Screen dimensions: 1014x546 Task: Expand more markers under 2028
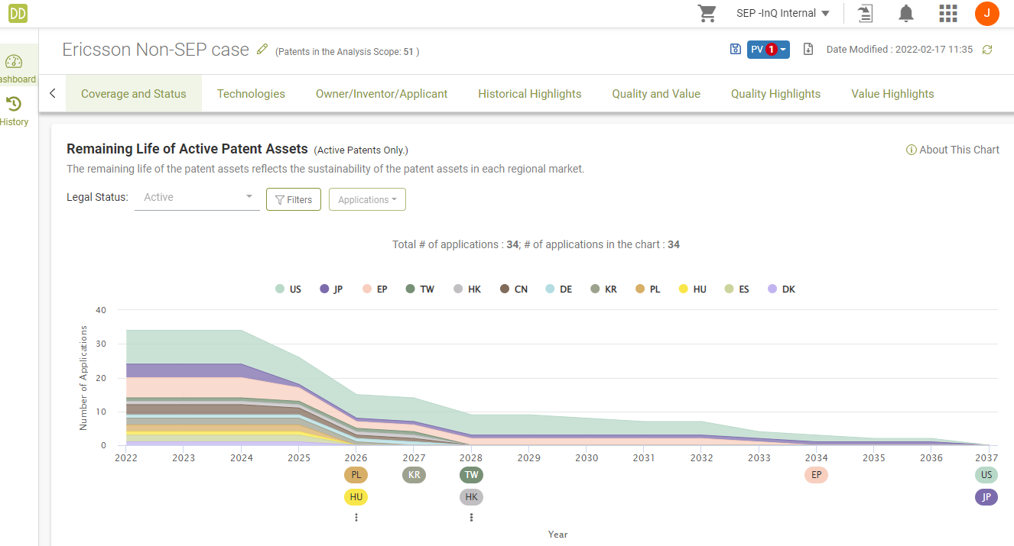[x=471, y=517]
